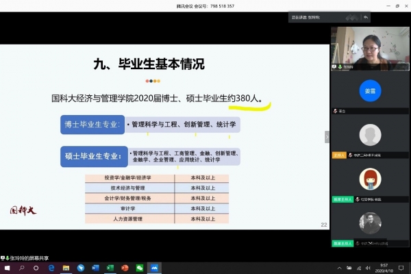This screenshot has width=411, height=274.
Task: Click green microphone icon on speaker video
Action: coord(340,67)
